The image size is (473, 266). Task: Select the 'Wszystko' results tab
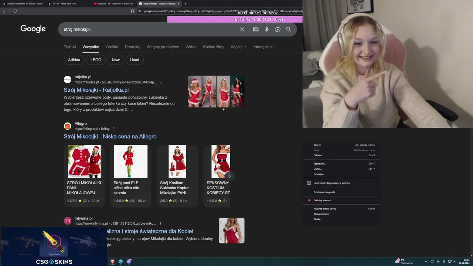(91, 47)
